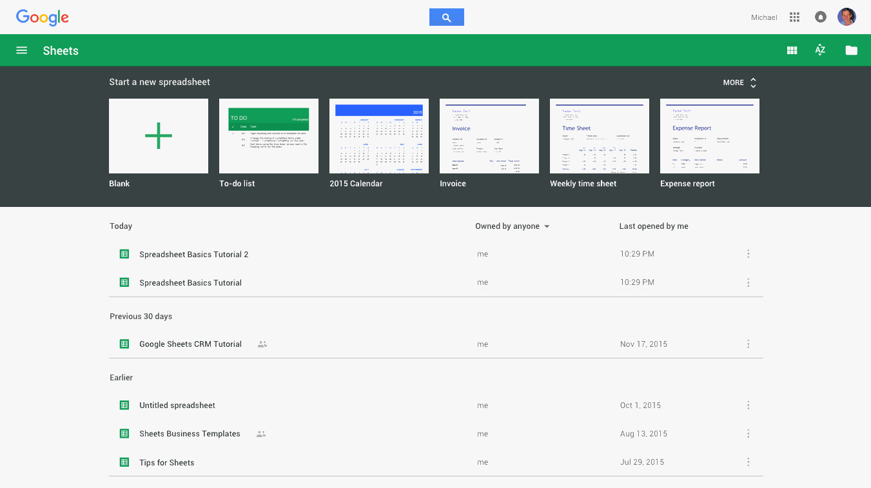Open the file picker folder icon
Screen dimensions: 871x488
[x=851, y=50]
